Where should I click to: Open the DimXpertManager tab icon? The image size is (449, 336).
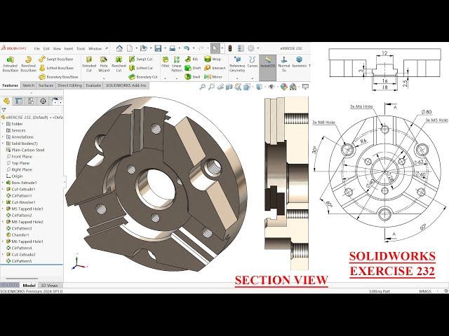[x=43, y=101]
